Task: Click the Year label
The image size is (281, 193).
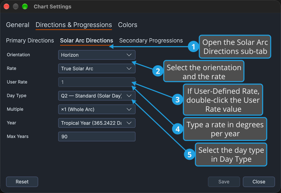Action: (x=12, y=123)
